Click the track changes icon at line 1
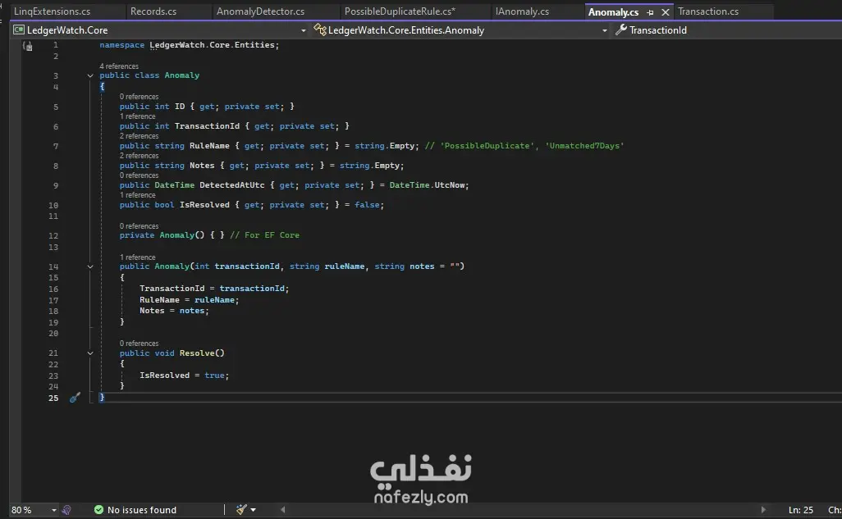Viewport: 842px width, 519px height. (27, 46)
